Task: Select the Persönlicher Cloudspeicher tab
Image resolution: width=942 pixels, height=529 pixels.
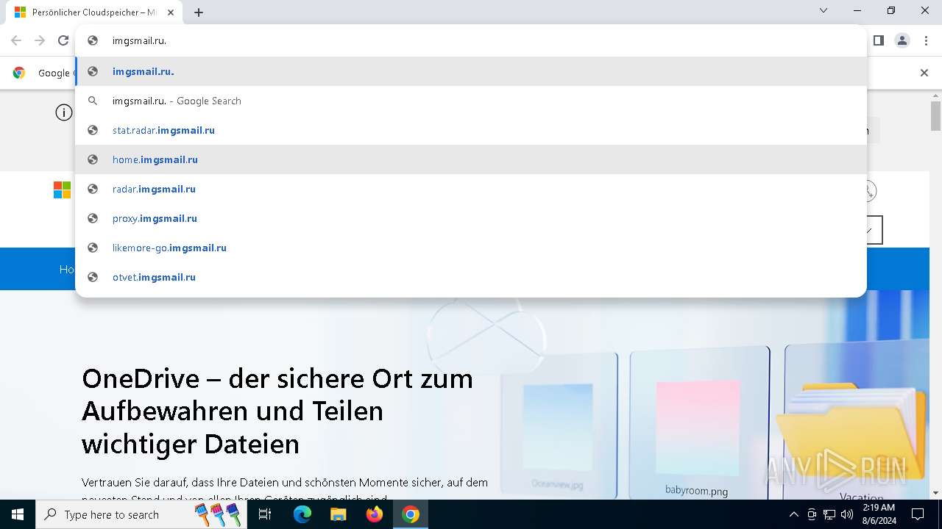Action: [93, 12]
